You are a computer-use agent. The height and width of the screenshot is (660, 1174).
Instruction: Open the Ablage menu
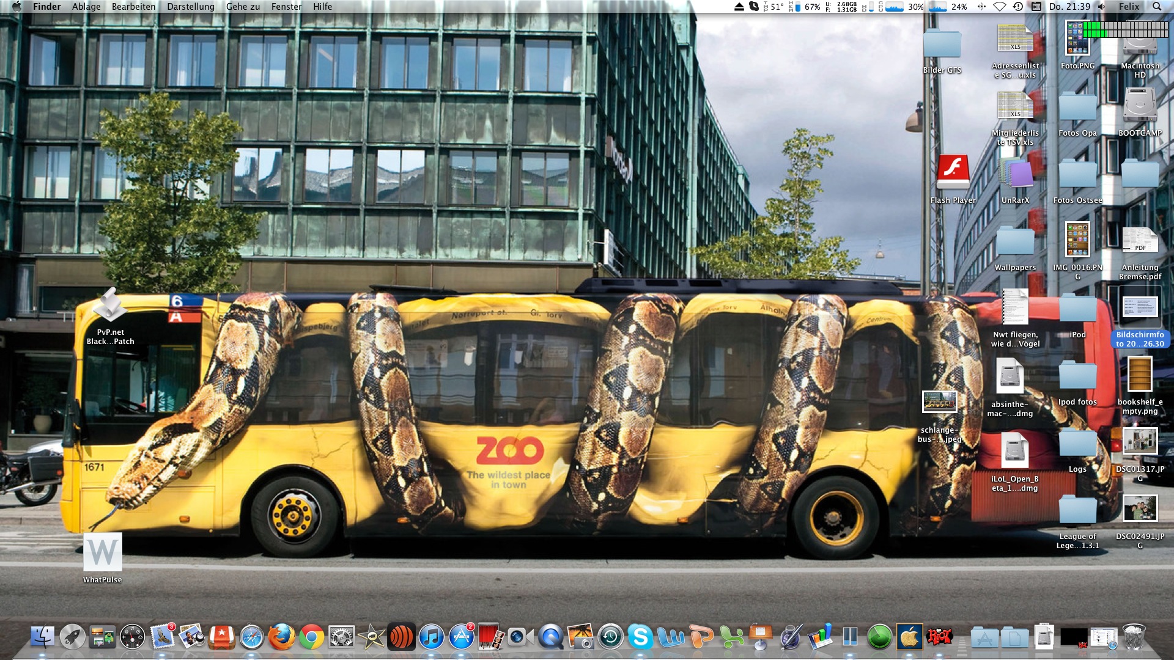pyautogui.click(x=86, y=7)
